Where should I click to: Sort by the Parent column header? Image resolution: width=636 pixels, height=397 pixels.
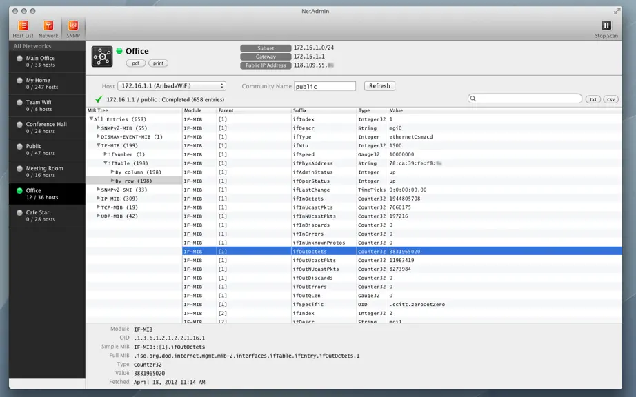255,110
